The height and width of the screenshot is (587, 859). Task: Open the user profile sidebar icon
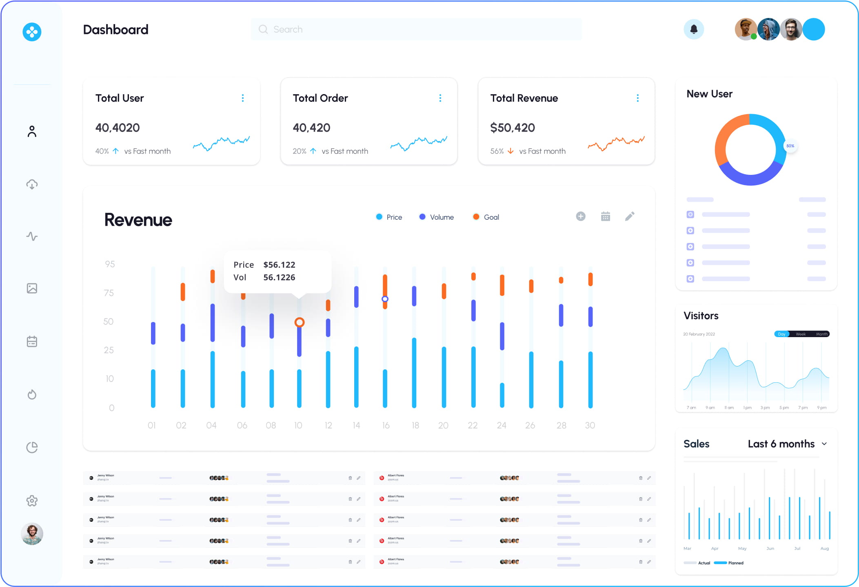point(32,131)
